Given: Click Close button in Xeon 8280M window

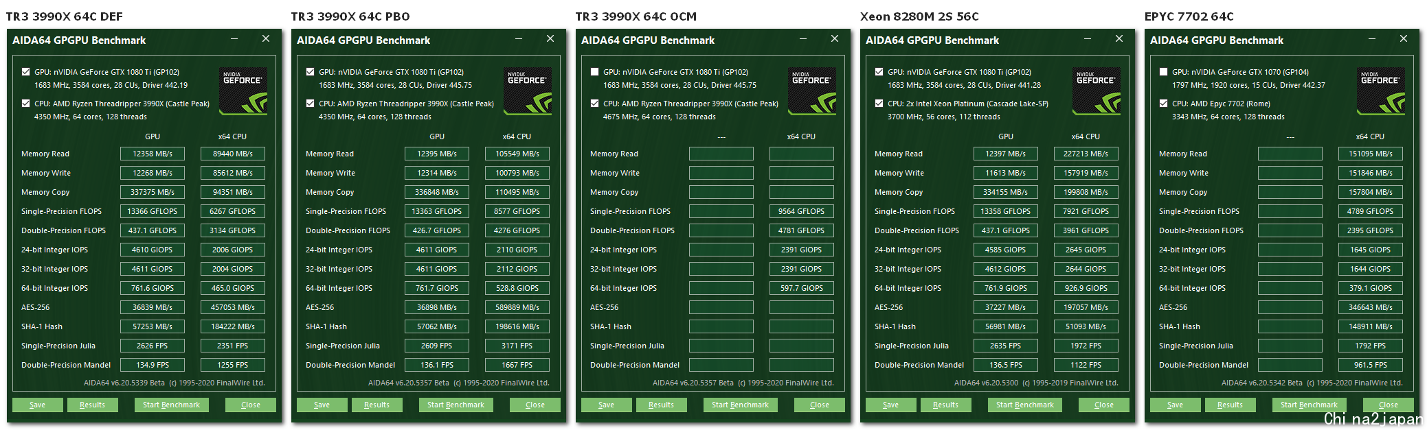Looking at the screenshot, I should coord(1104,405).
